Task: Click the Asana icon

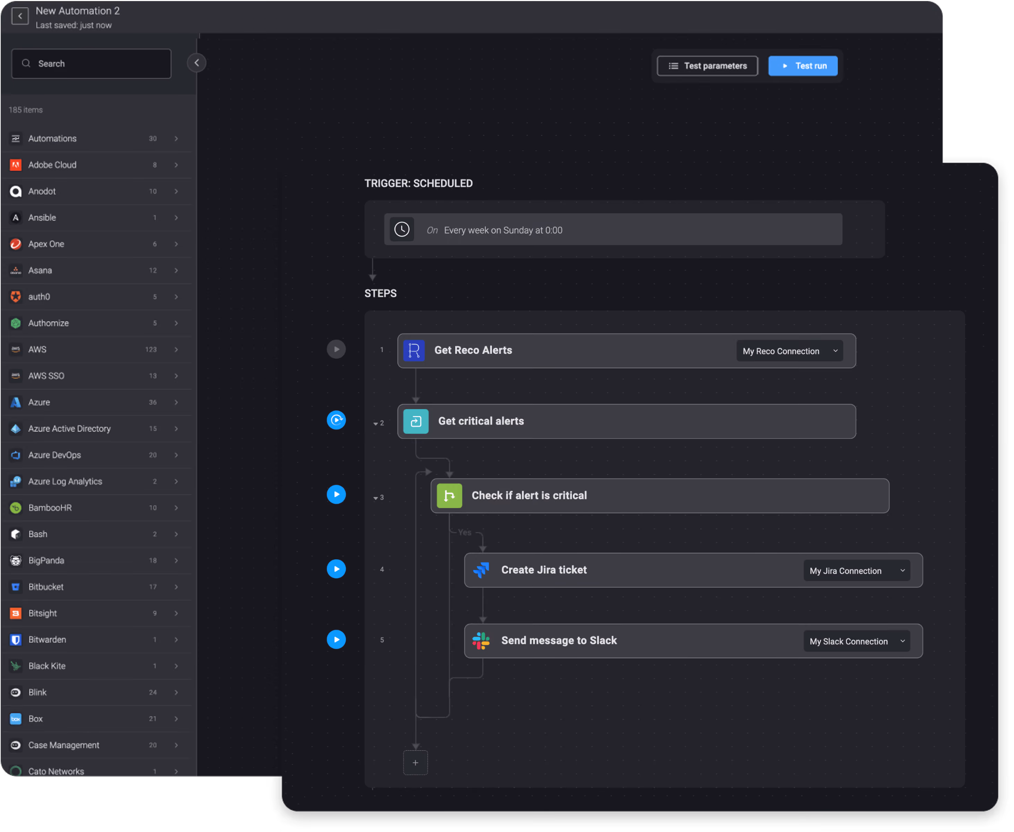Action: click(x=16, y=271)
